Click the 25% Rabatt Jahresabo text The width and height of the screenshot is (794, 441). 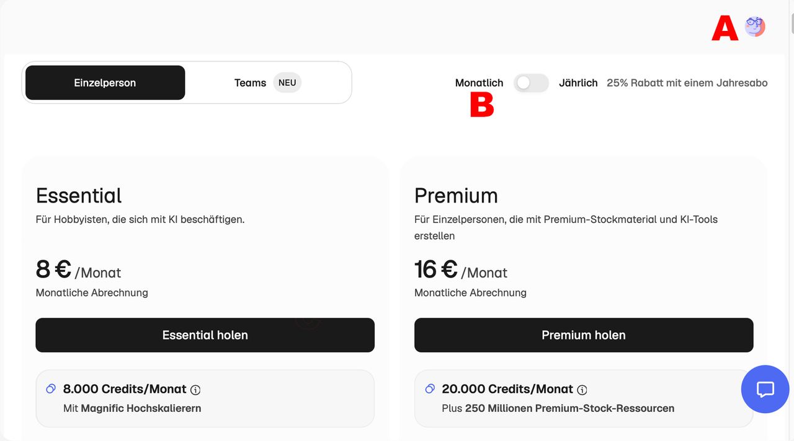[x=687, y=83]
